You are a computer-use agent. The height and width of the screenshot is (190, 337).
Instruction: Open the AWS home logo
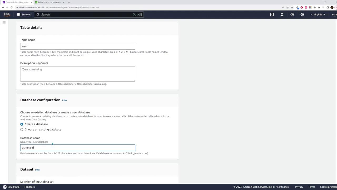point(7,15)
